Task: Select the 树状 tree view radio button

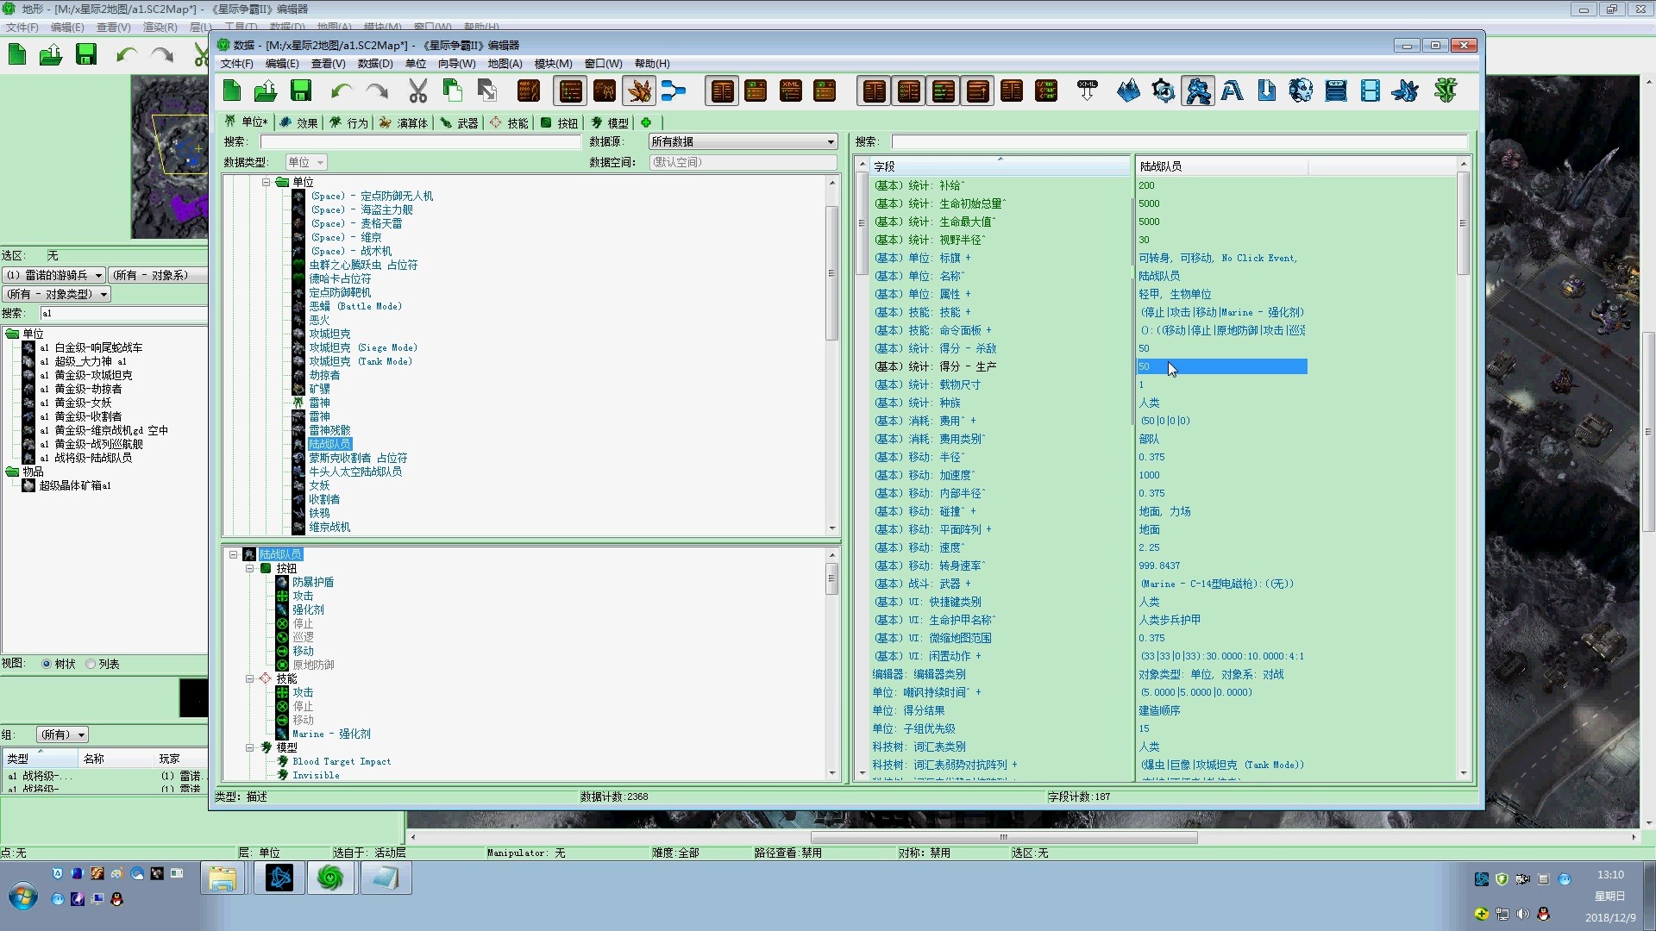Action: tap(47, 664)
